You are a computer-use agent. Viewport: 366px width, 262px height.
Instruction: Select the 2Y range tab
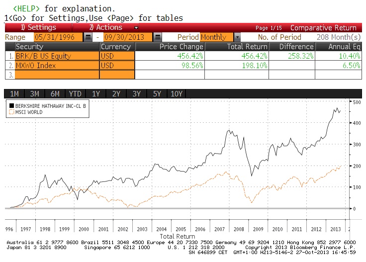(116, 94)
